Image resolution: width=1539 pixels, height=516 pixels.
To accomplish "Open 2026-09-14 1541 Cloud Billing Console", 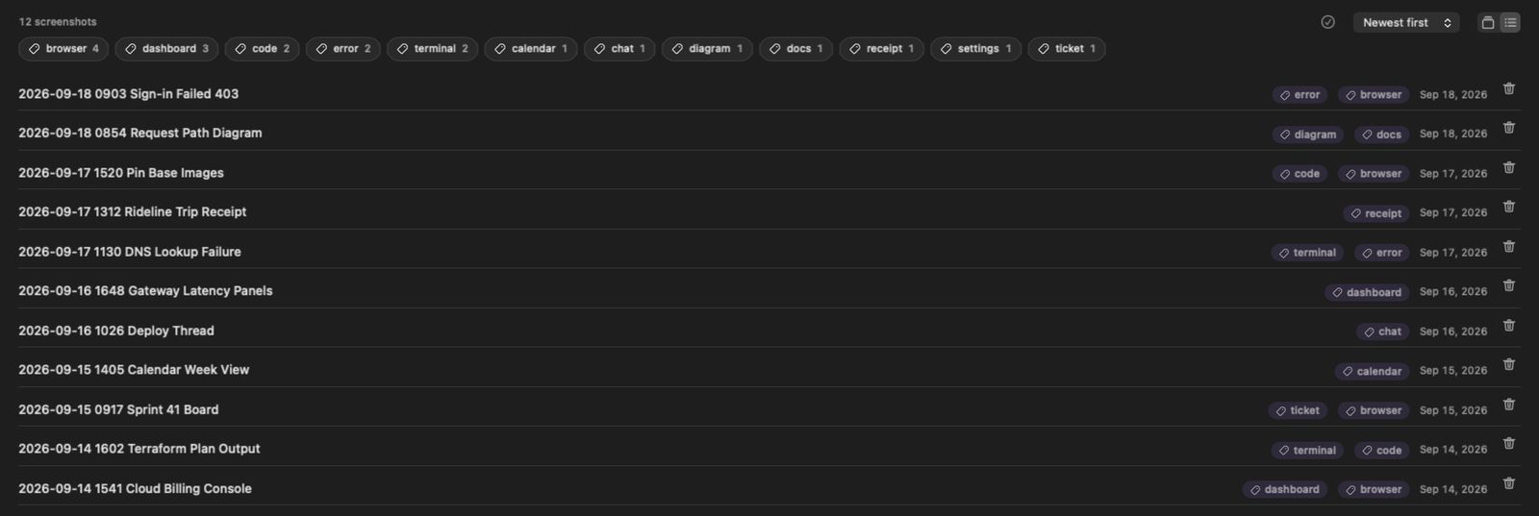I will point(135,488).
